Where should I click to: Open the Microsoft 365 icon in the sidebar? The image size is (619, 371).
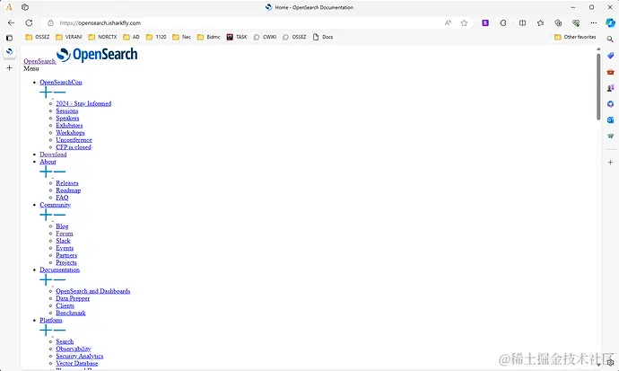point(610,104)
